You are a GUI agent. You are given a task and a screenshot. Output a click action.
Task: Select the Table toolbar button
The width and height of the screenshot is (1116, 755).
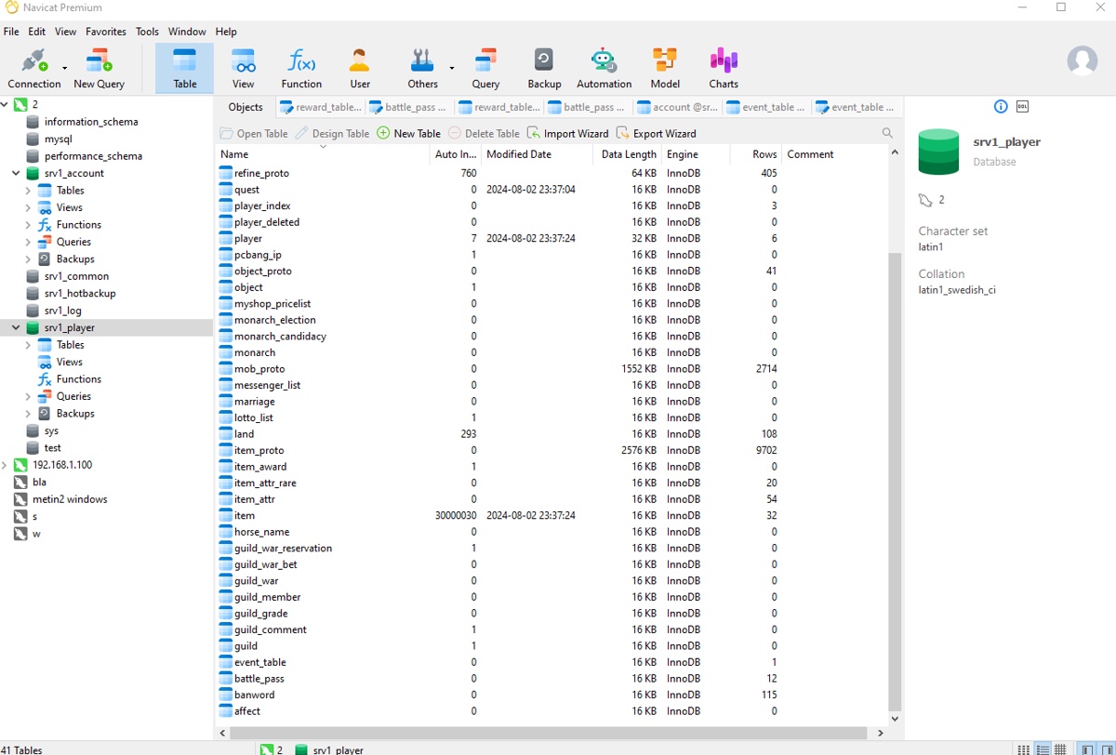pos(185,69)
